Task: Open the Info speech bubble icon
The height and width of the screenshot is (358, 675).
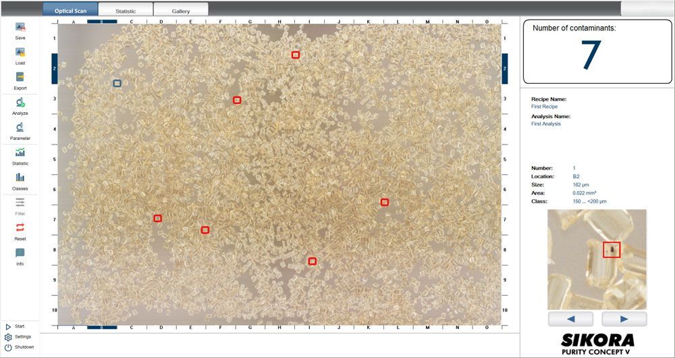Action: click(20, 253)
